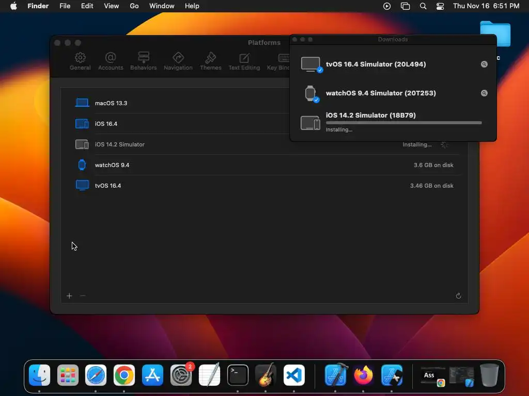This screenshot has height=396, width=529.
Task: Click the tvOS 16.4 Simulator download item
Action: [393, 64]
